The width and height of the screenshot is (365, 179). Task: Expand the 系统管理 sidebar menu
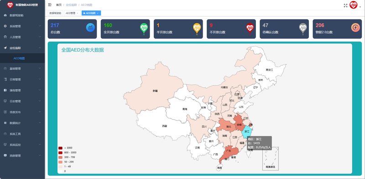[x=22, y=26]
